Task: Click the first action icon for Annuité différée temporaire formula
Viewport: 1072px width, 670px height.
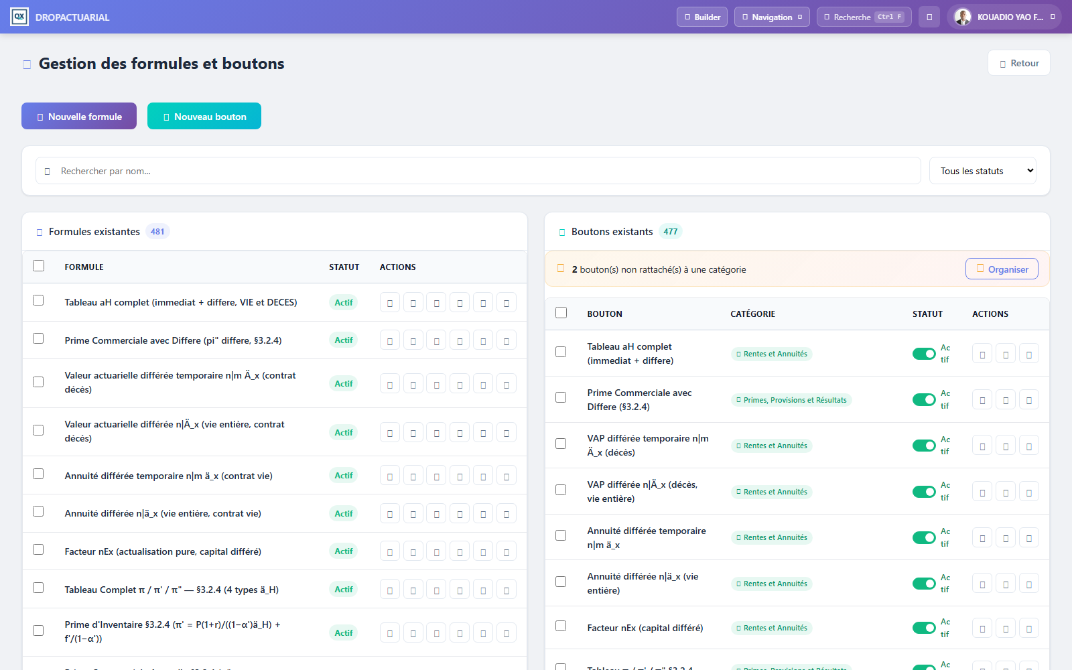Action: (x=390, y=476)
